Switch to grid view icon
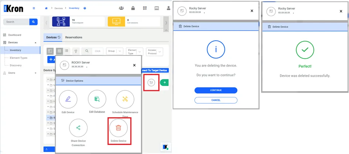 tap(59, 51)
